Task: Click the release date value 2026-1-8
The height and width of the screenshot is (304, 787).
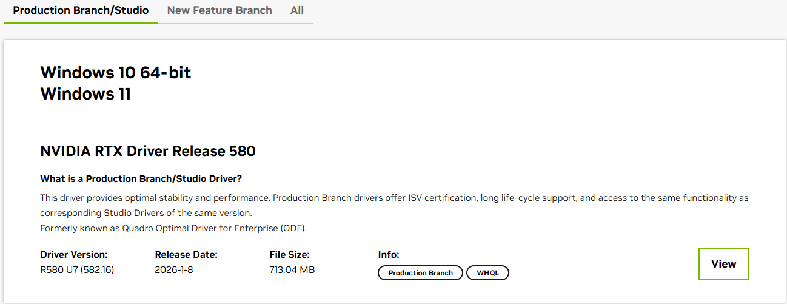Action: pos(174,269)
